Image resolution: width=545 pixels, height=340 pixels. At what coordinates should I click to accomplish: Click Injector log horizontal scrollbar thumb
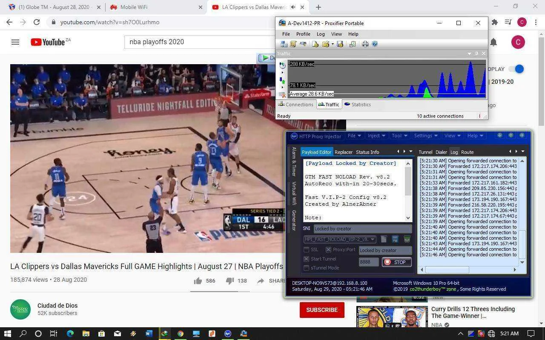point(447,269)
